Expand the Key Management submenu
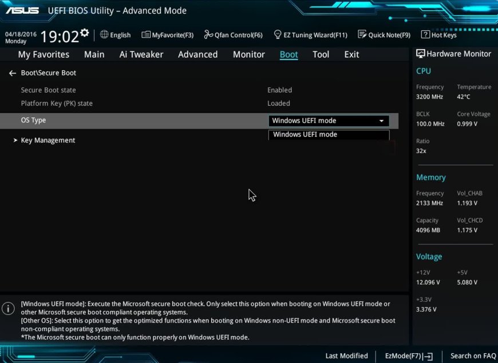The width and height of the screenshot is (498, 363). point(48,140)
